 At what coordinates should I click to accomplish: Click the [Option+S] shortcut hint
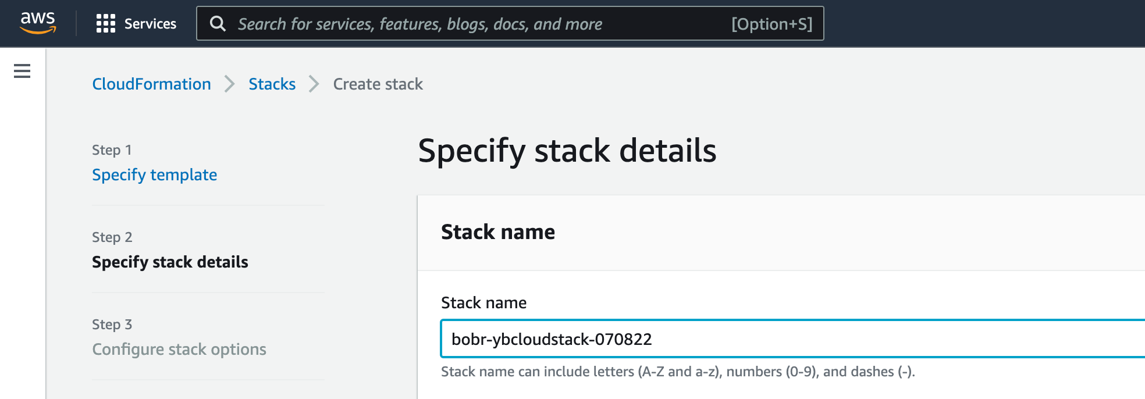[771, 24]
